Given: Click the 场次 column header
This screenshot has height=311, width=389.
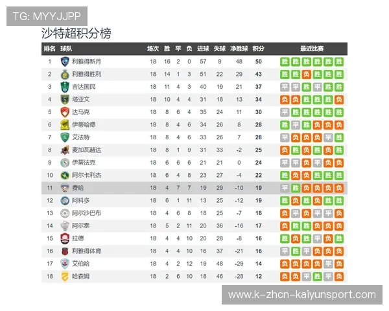Looking at the screenshot, I should [153, 49].
